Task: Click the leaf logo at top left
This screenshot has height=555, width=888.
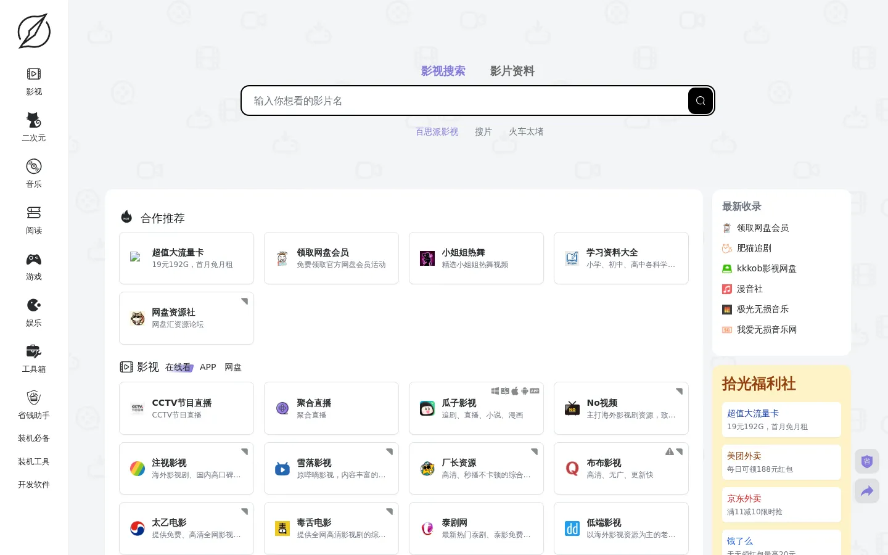Action: [x=34, y=31]
